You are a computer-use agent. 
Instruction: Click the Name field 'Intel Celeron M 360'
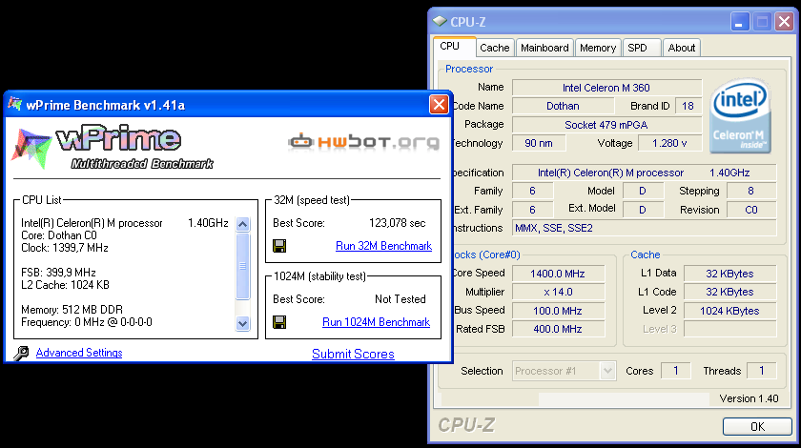(606, 88)
